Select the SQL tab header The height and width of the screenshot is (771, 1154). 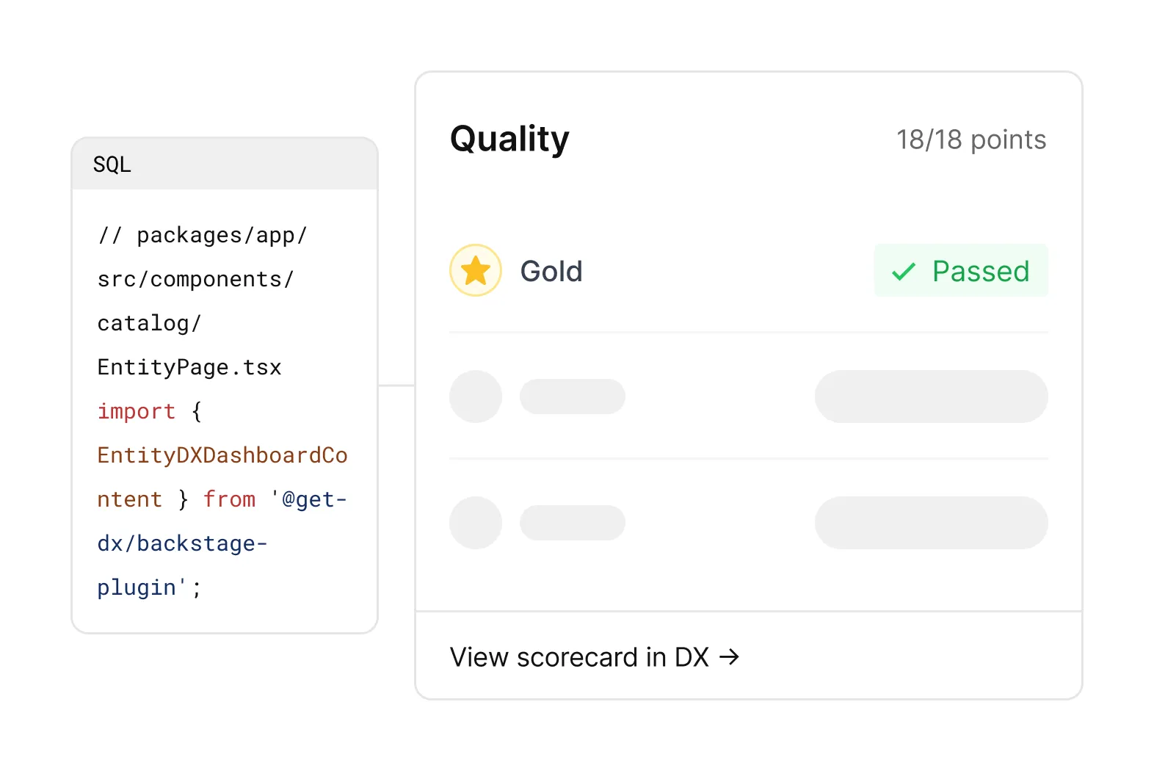coord(225,164)
